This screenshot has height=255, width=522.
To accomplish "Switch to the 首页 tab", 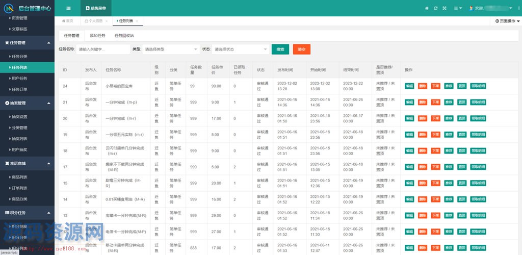I will 68,21.
